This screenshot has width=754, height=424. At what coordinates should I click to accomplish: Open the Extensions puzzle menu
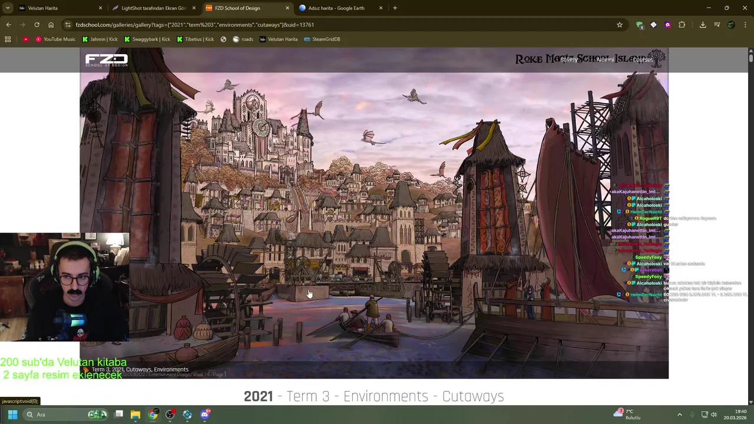pos(682,25)
